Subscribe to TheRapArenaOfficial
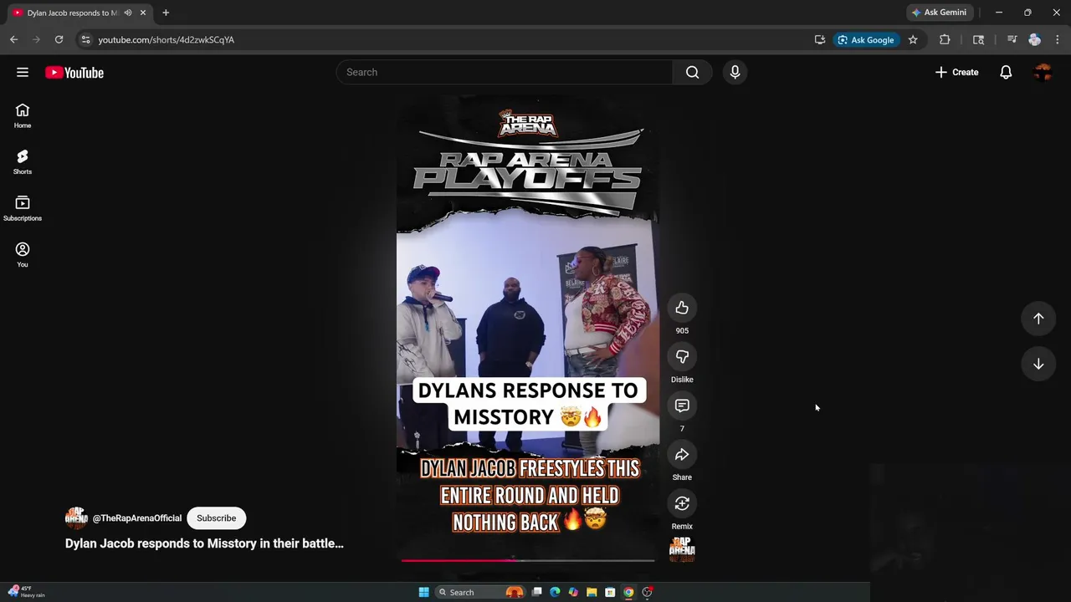The image size is (1071, 602). click(x=217, y=518)
